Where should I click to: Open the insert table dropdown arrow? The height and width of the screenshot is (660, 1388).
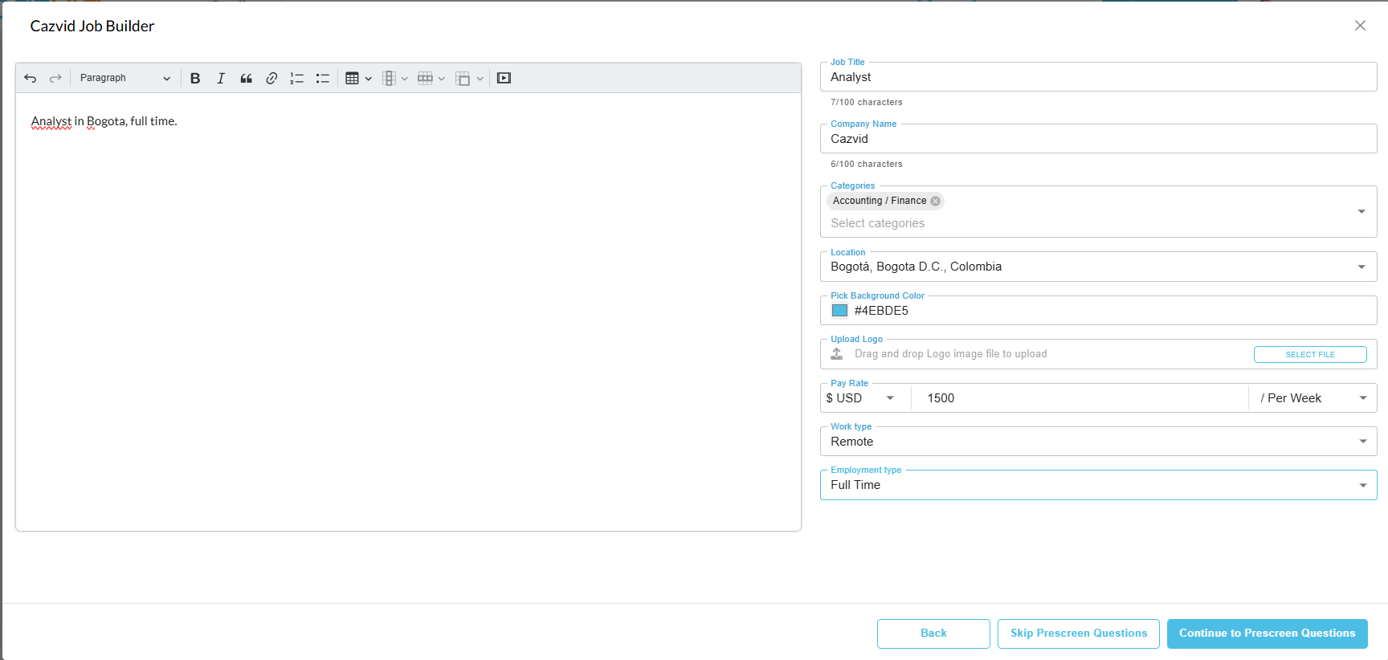(369, 79)
